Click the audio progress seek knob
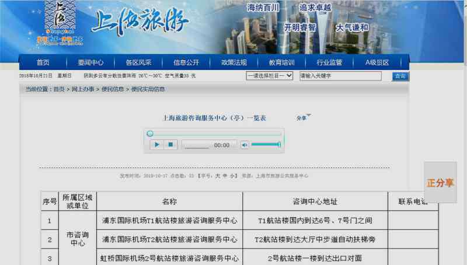467x265 pixels. pyautogui.click(x=150, y=134)
